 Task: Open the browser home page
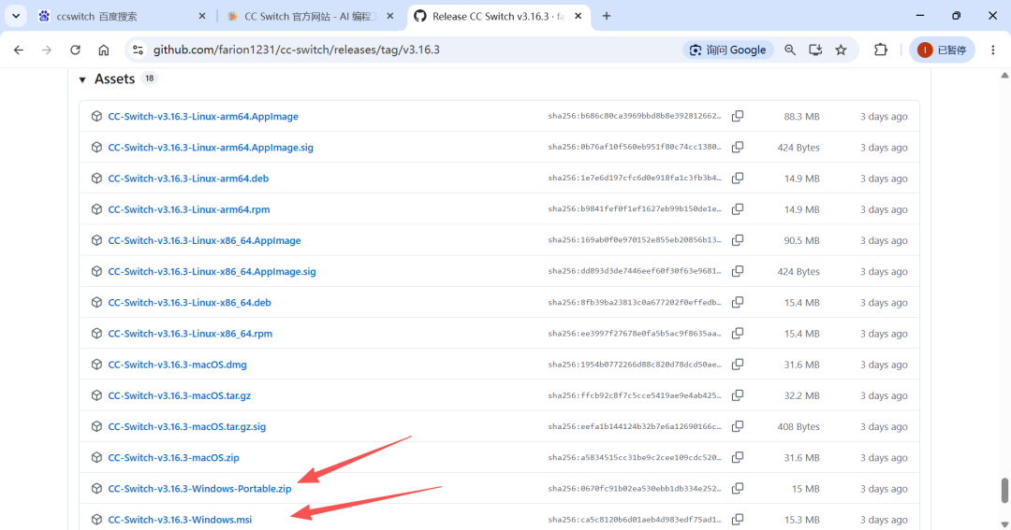click(x=104, y=50)
